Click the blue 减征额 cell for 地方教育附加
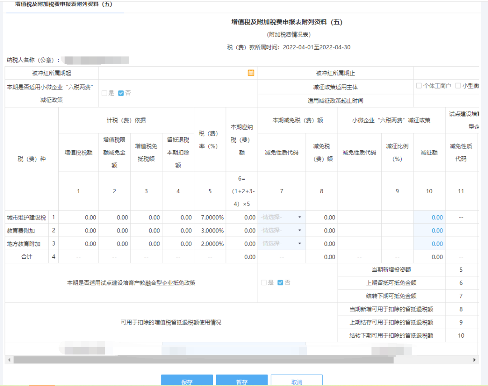The height and width of the screenshot is (386, 488). [x=429, y=244]
